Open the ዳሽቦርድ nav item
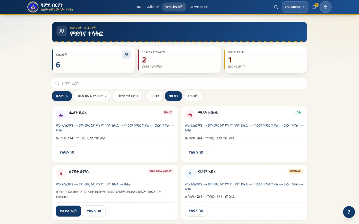The width and height of the screenshot is (359, 224). tap(153, 7)
